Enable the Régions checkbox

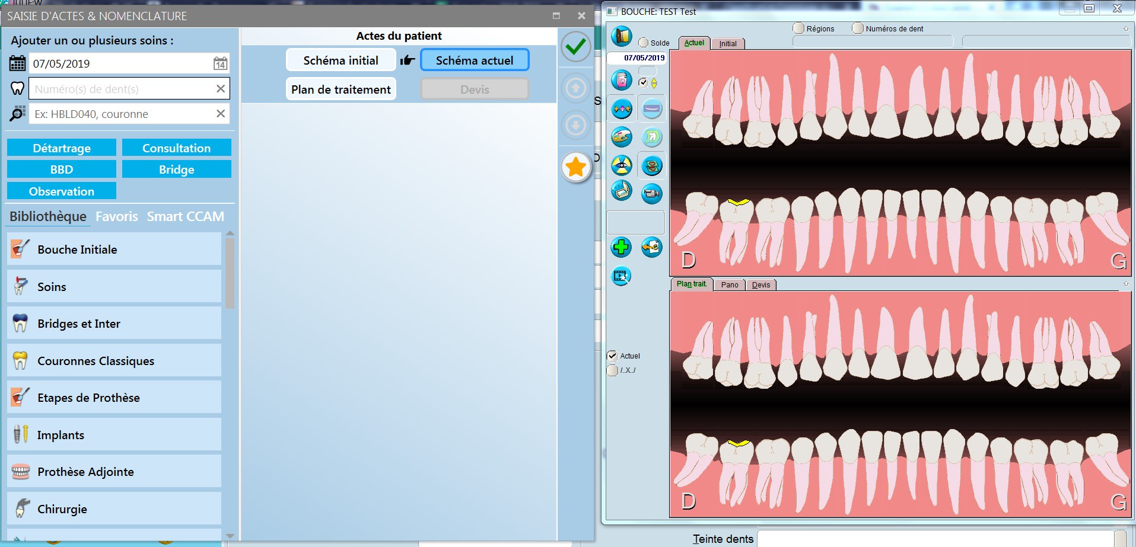coord(799,28)
